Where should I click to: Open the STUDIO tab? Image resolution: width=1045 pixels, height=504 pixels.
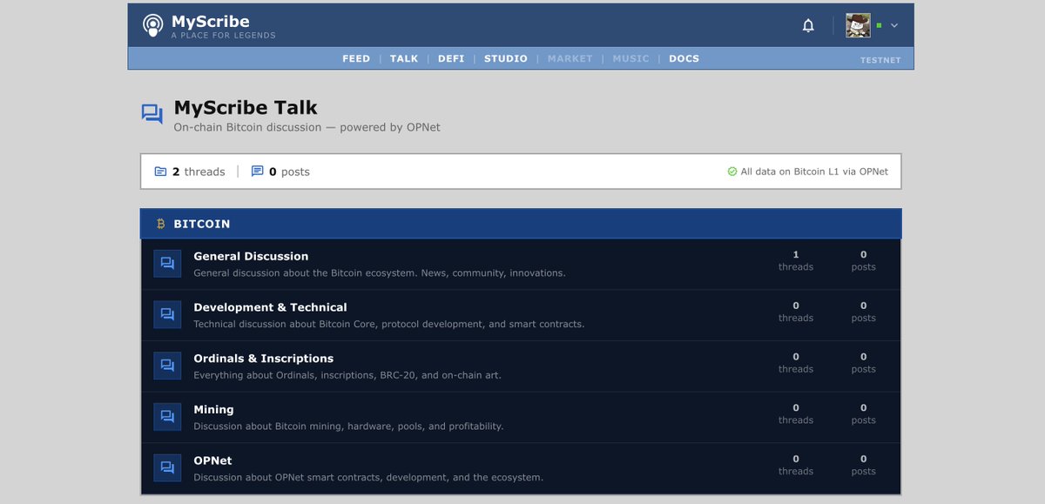pos(506,58)
